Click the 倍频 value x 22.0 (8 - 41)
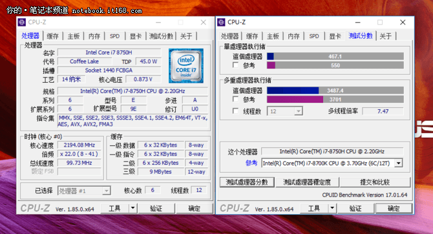Image resolution: width=433 pixels, height=234 pixels. (79, 154)
